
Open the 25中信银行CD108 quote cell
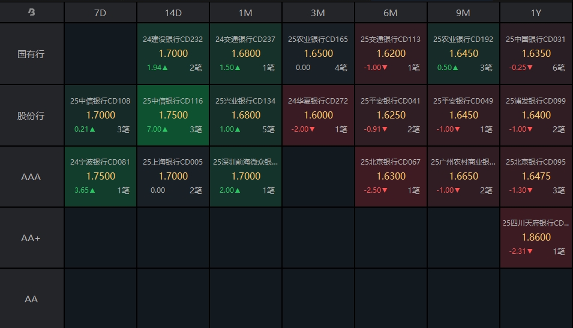point(100,115)
